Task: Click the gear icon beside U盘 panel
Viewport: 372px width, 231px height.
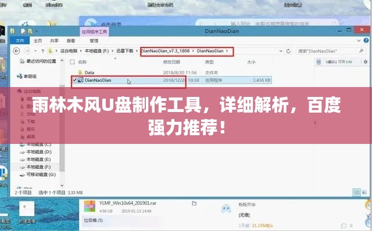Action: click(x=366, y=62)
